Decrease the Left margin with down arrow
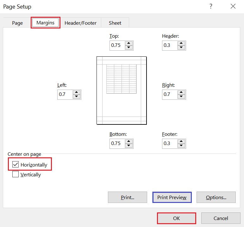 coord(76,97)
